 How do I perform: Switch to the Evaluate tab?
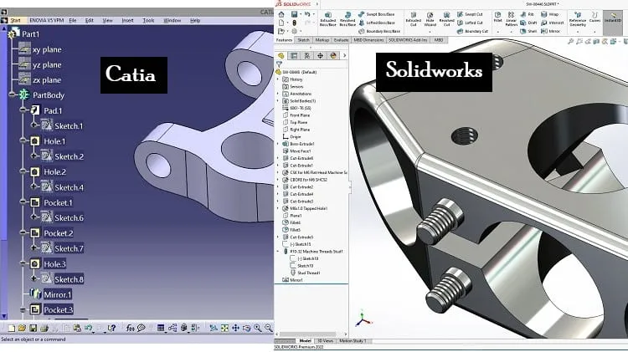tap(341, 40)
